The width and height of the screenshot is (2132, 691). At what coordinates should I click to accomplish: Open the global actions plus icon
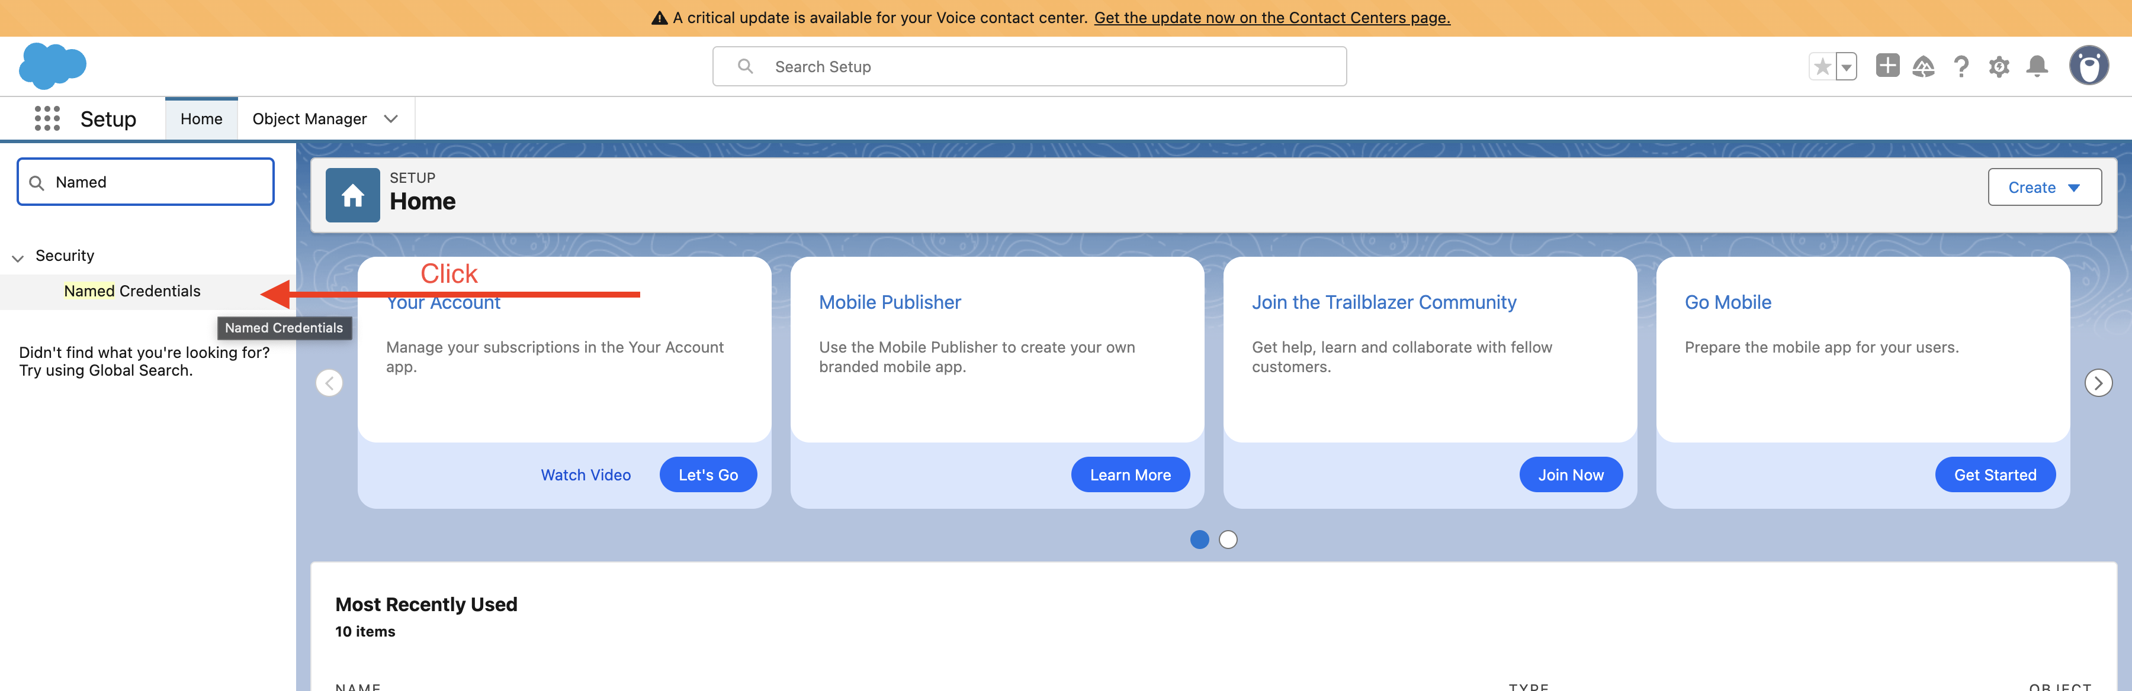pos(1887,65)
